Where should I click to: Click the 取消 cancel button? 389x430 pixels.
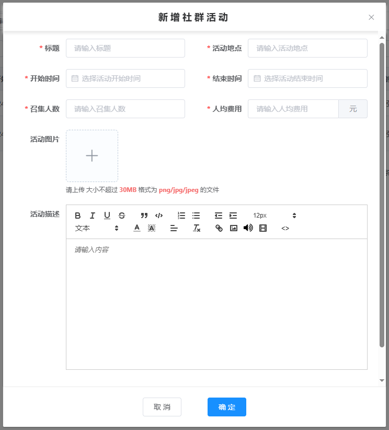[162, 407]
